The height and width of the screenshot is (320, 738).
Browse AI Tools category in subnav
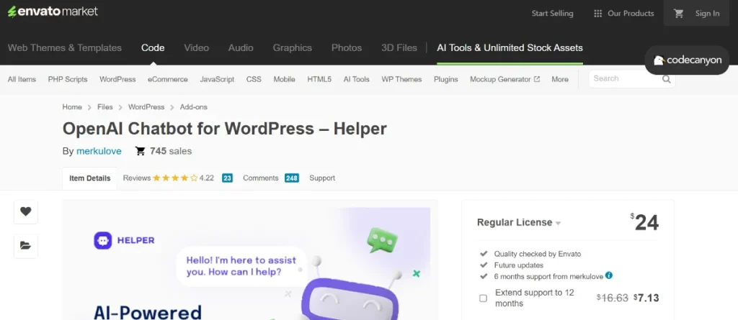pyautogui.click(x=356, y=79)
